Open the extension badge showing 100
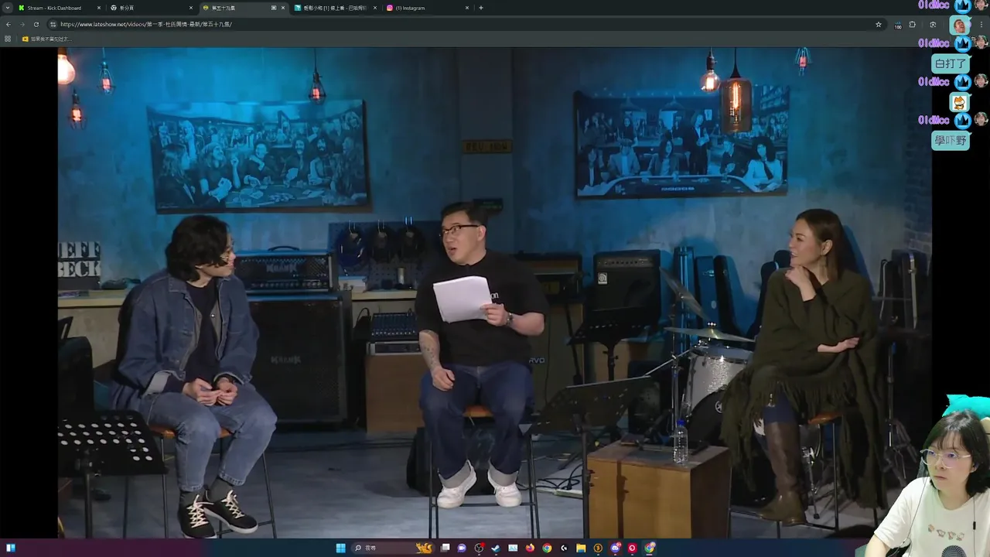This screenshot has width=990, height=557. [897, 25]
